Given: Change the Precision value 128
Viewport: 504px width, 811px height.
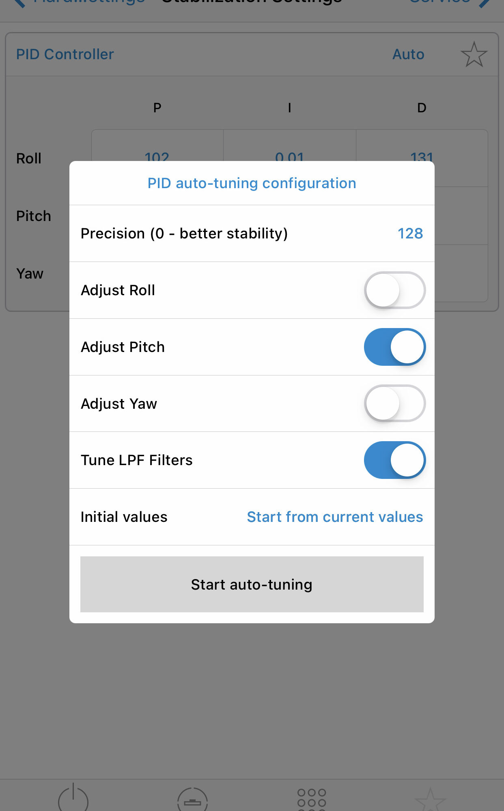Looking at the screenshot, I should (410, 234).
